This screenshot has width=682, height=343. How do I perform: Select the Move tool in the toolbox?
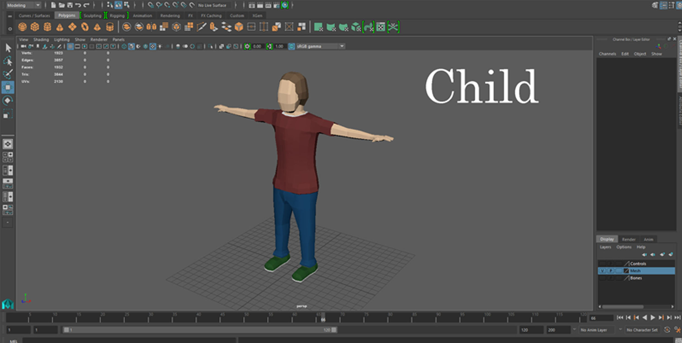tap(8, 87)
